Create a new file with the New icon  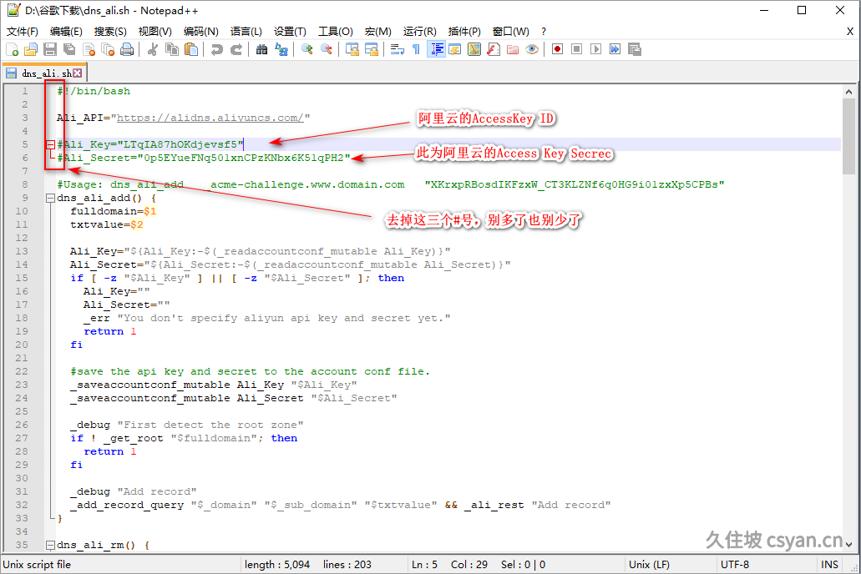(x=12, y=49)
